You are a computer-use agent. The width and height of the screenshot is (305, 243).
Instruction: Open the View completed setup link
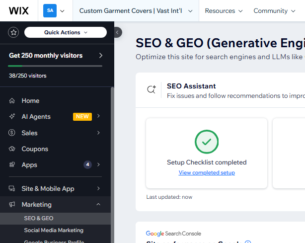tap(207, 172)
